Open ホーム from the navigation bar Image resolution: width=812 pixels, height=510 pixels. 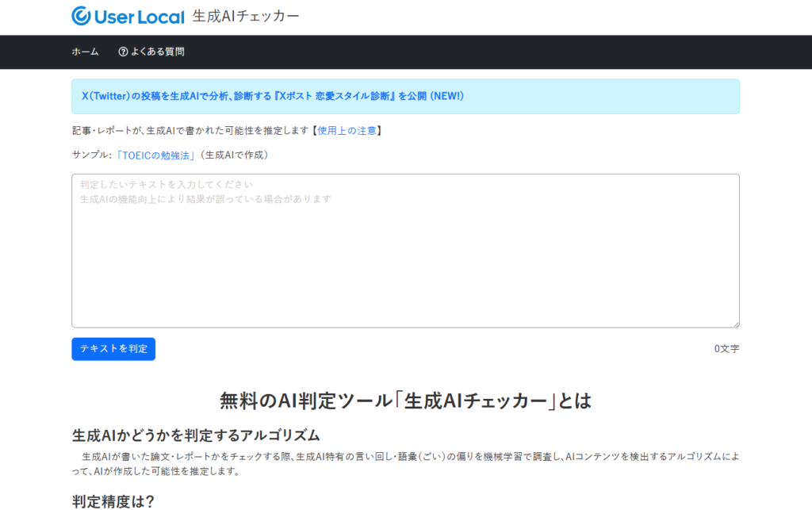(x=83, y=52)
